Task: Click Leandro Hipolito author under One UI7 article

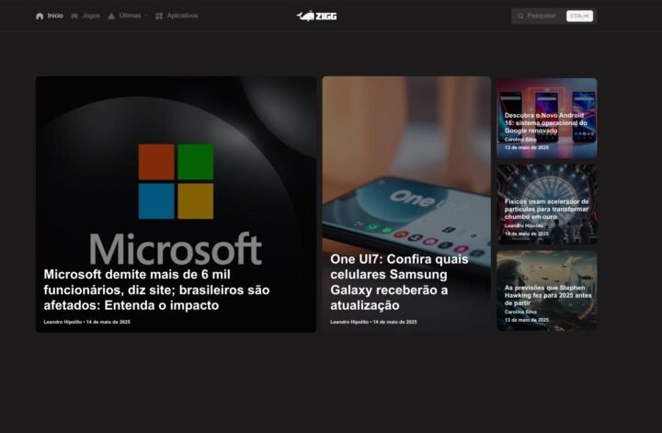Action: (349, 322)
